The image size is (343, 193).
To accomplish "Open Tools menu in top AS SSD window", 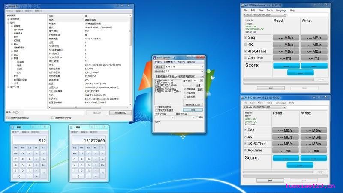I will tap(270, 10).
